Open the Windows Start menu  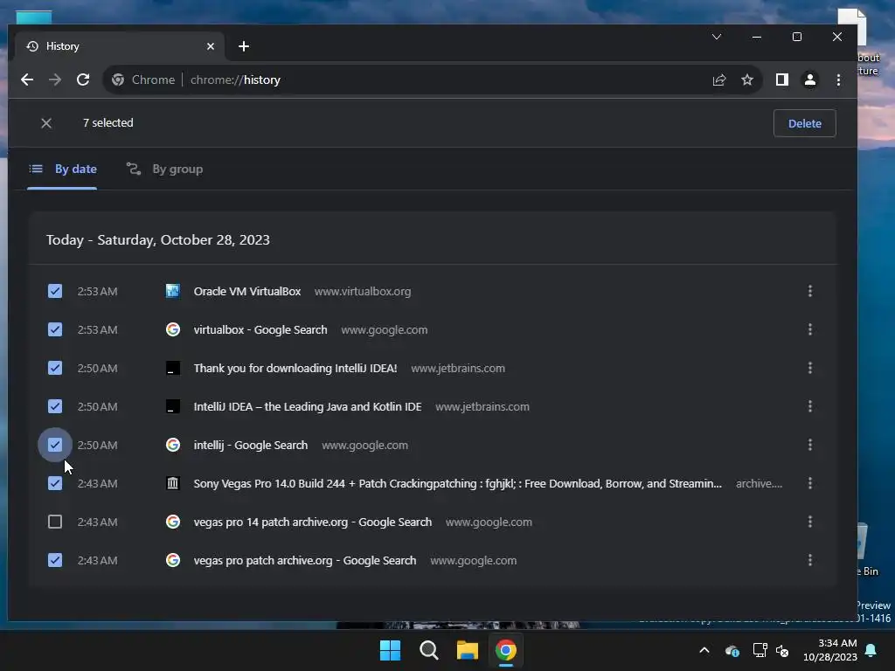click(x=391, y=650)
